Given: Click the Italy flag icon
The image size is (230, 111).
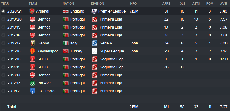Looking at the screenshot, I should [x=66, y=43].
